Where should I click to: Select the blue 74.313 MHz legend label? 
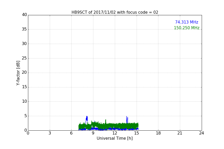(187, 22)
